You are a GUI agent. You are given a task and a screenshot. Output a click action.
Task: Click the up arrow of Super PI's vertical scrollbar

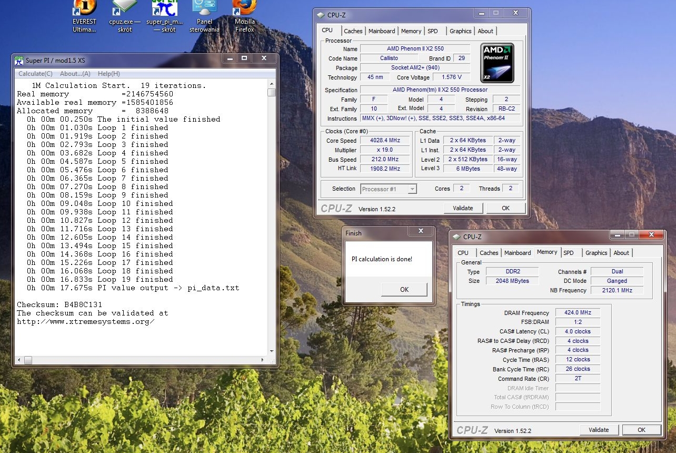272,84
